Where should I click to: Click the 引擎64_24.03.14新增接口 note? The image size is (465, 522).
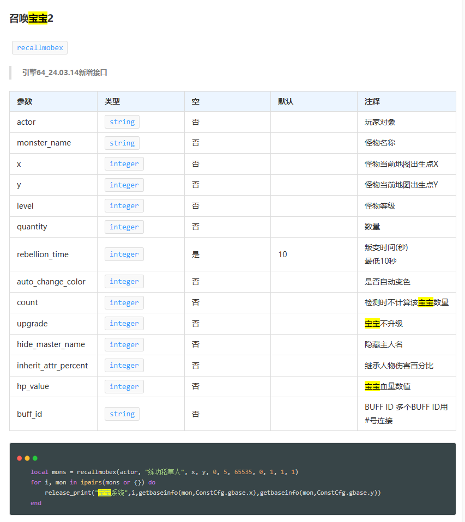(x=65, y=72)
